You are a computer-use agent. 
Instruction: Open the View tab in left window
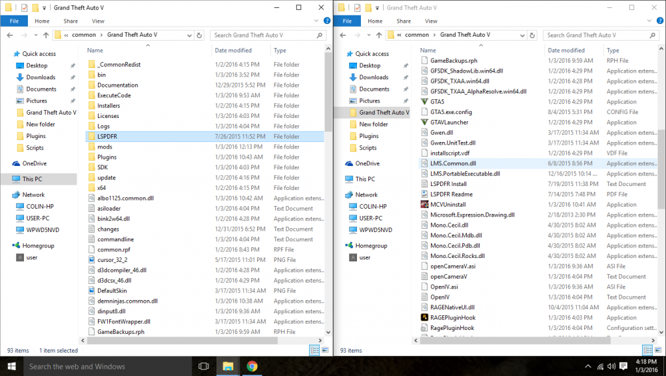point(98,21)
